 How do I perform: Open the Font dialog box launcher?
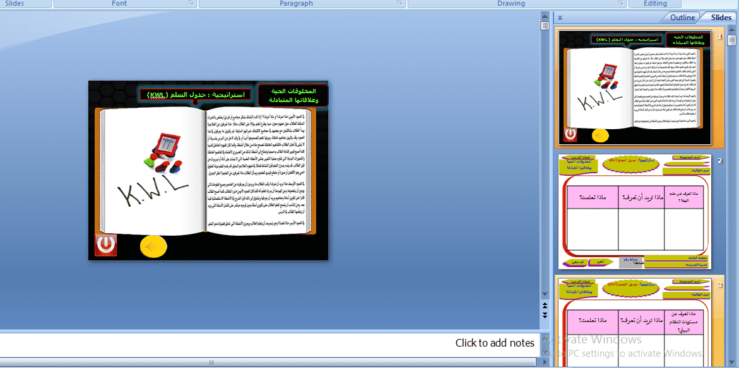pos(191,3)
